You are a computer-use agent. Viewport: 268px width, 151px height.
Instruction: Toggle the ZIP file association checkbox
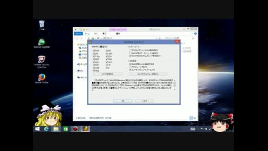pyautogui.click(x=94, y=54)
